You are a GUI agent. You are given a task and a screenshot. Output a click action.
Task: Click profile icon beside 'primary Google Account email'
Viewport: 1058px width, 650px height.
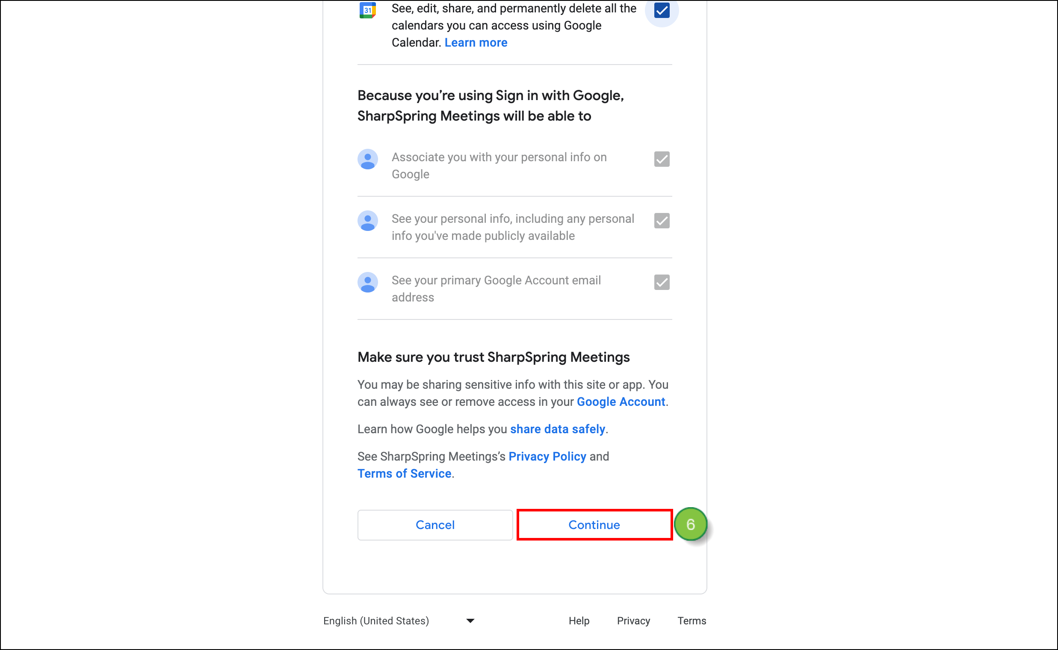point(368,282)
